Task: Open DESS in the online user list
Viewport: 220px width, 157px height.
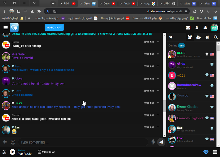Action: point(191,54)
